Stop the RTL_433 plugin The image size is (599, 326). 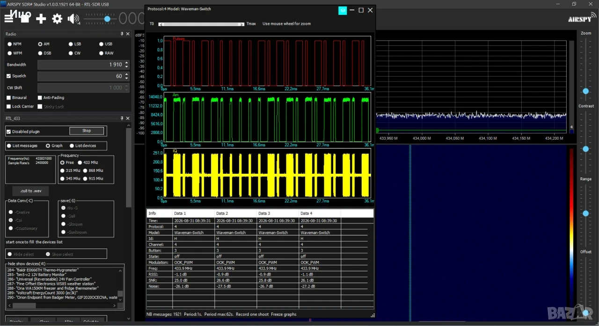pos(87,131)
